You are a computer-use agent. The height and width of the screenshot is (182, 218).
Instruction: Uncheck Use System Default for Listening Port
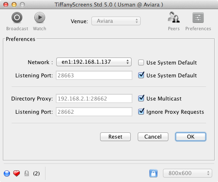[141, 75]
